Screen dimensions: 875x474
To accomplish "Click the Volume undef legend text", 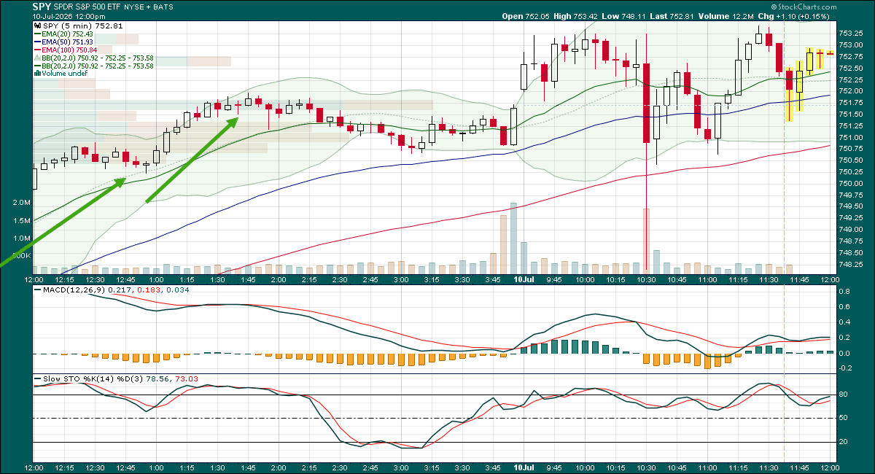I will [66, 74].
